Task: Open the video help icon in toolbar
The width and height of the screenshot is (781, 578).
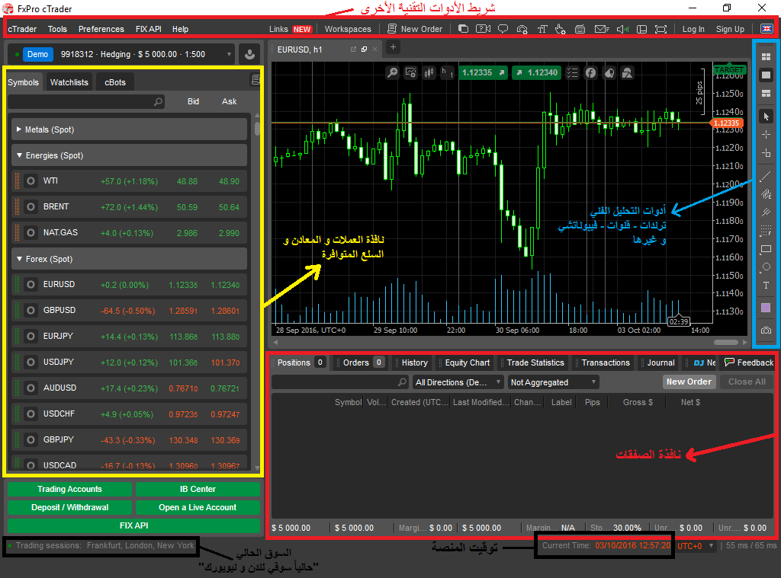Action: pyautogui.click(x=483, y=29)
